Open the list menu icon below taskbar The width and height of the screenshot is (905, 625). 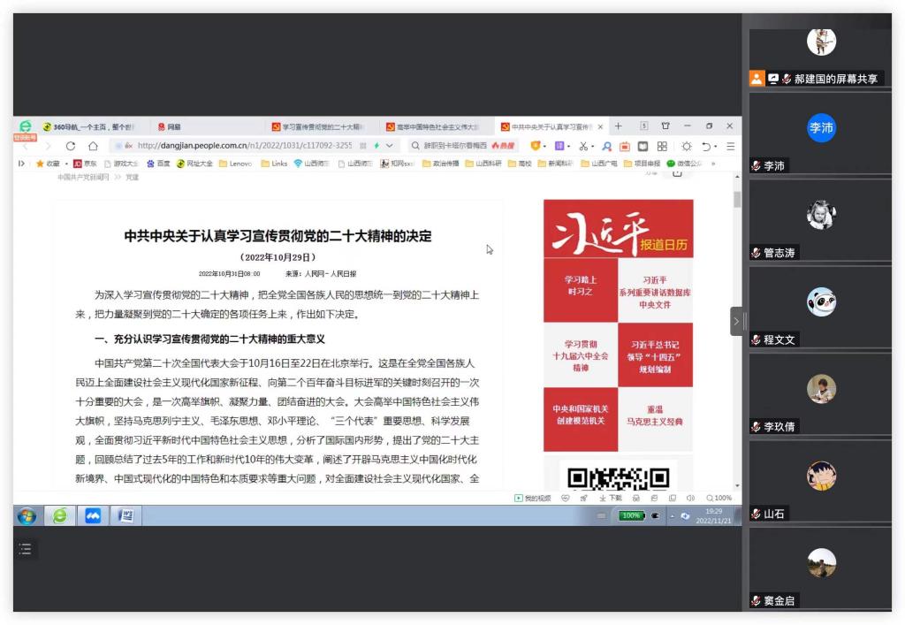click(26, 550)
